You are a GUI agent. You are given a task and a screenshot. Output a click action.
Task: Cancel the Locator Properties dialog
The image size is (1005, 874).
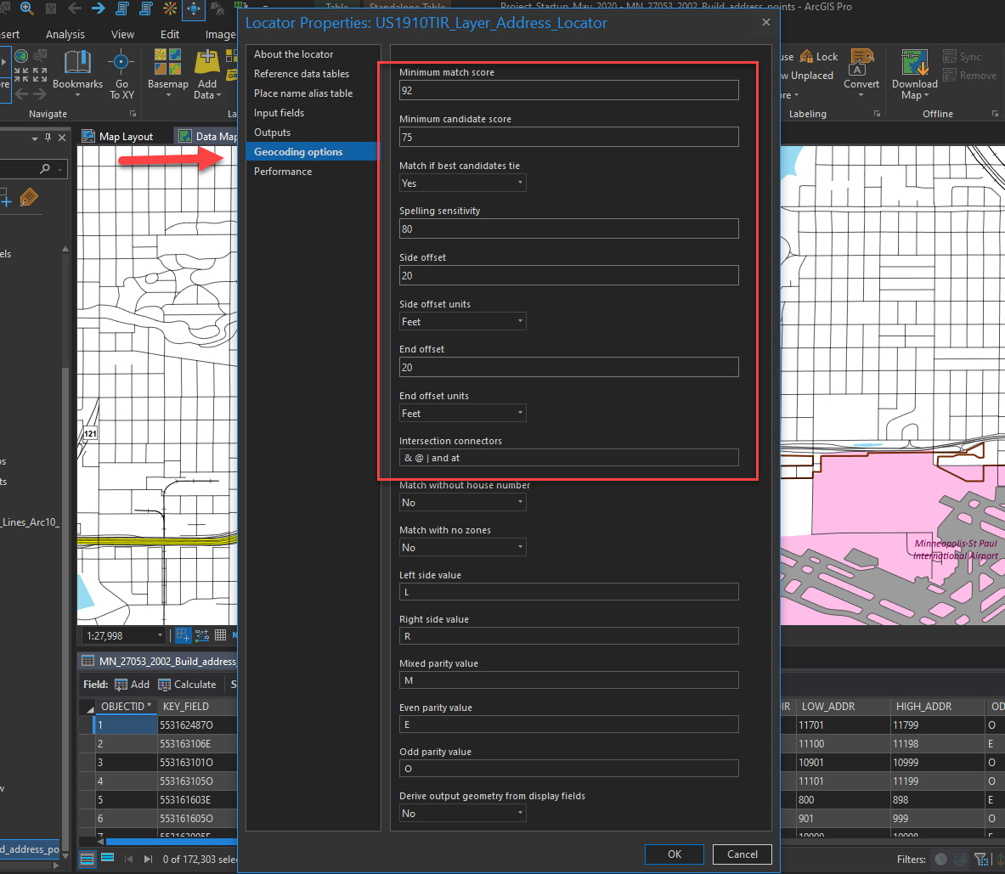coord(742,854)
